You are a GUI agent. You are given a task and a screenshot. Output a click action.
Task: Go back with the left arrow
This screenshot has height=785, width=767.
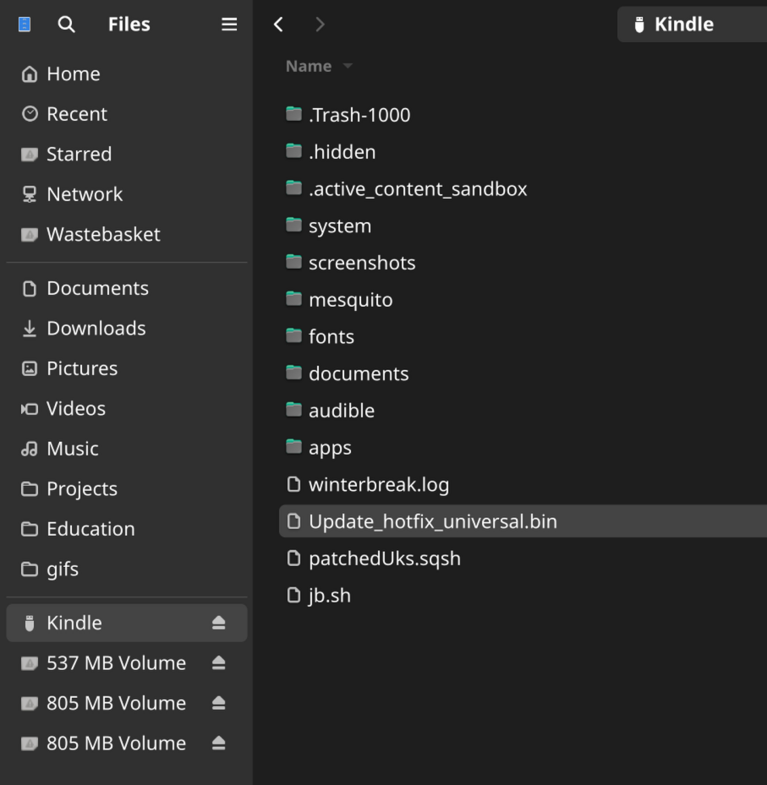(278, 25)
